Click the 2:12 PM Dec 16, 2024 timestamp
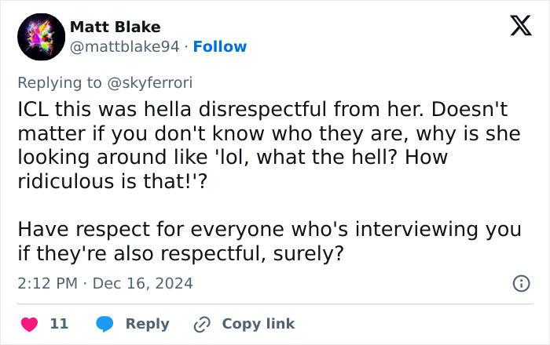 pos(104,283)
